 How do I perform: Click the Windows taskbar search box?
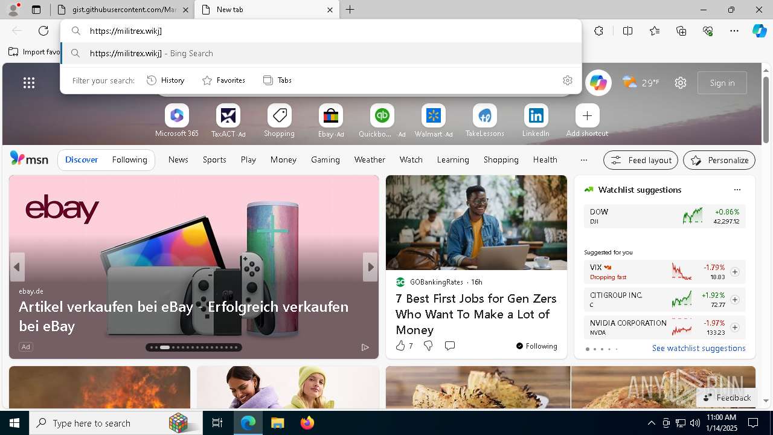[116, 423]
